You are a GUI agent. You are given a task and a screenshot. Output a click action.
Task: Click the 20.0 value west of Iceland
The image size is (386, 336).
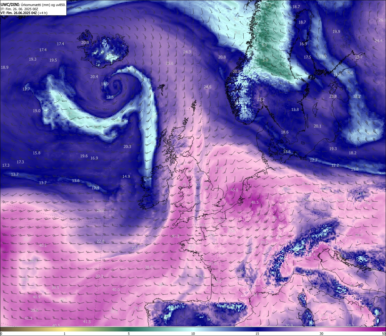pos(85,43)
